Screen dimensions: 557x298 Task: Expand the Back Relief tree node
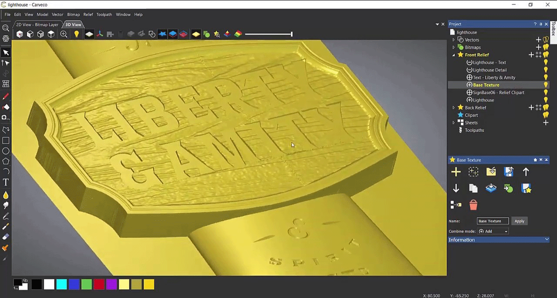tap(453, 108)
